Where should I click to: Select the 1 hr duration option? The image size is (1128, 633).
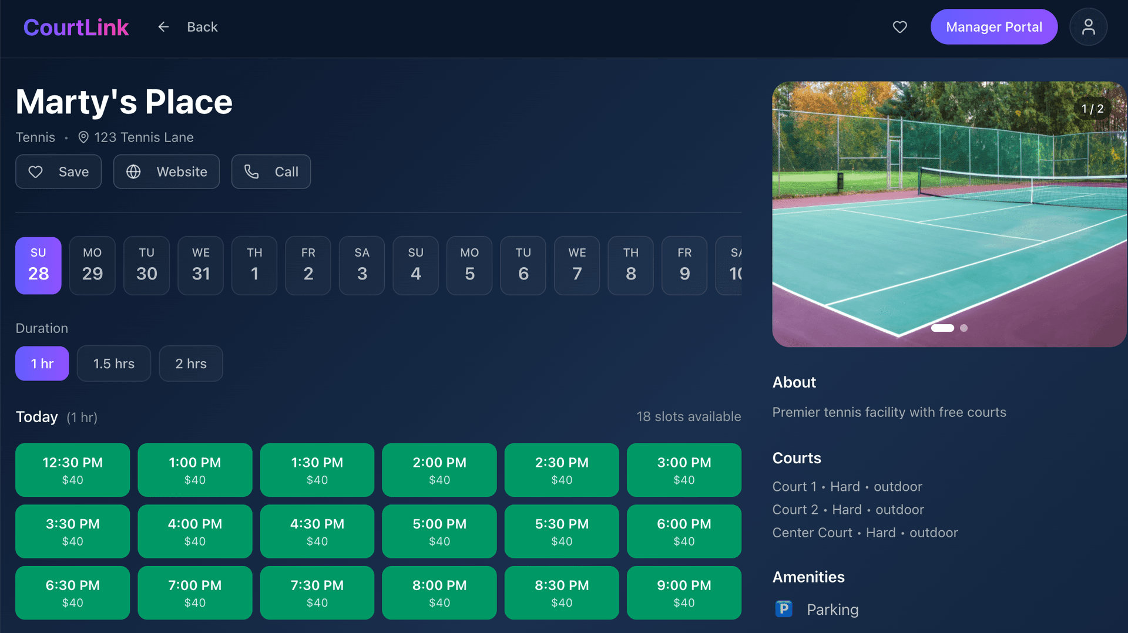[x=42, y=363]
